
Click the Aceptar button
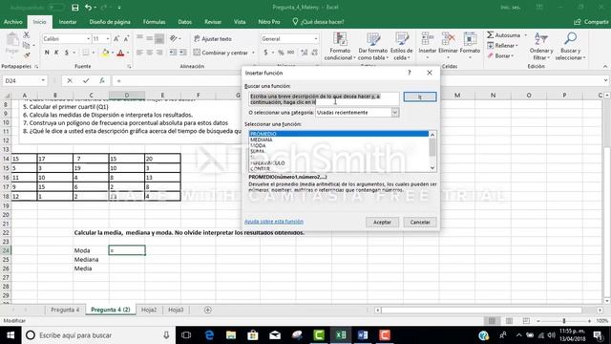click(x=382, y=222)
